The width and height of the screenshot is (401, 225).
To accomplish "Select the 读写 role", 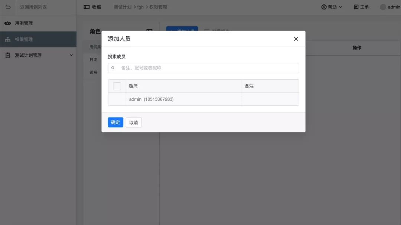I will tap(93, 73).
